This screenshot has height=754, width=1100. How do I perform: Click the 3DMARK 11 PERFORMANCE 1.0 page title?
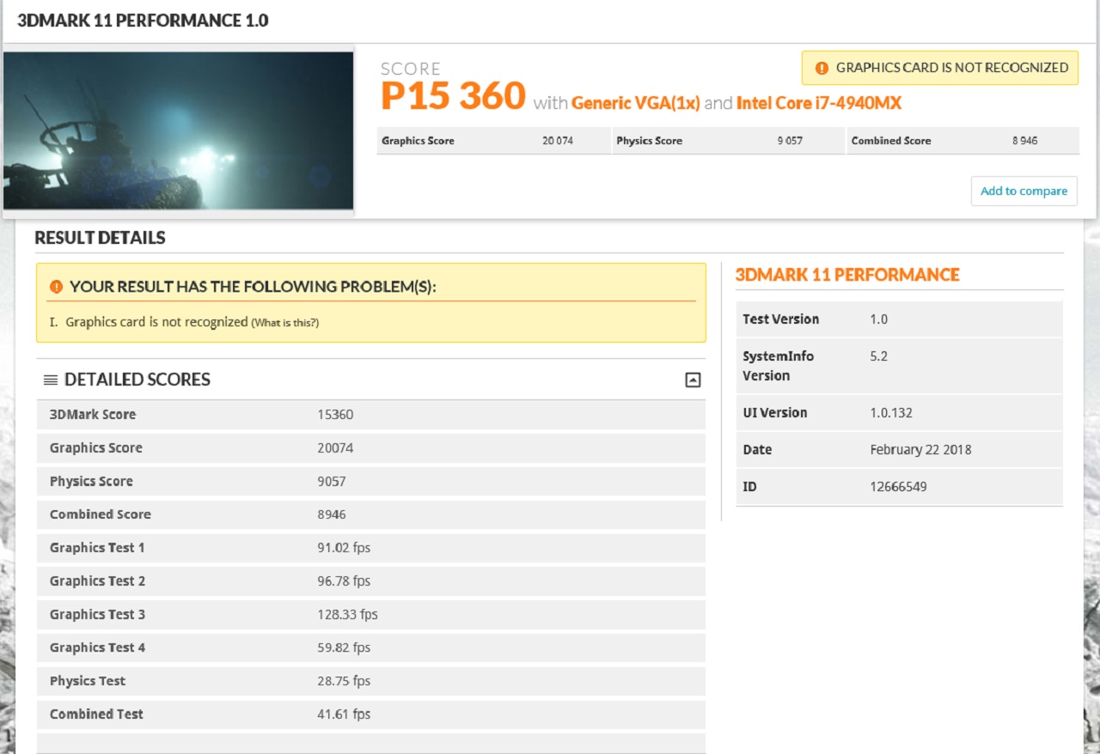coord(143,21)
